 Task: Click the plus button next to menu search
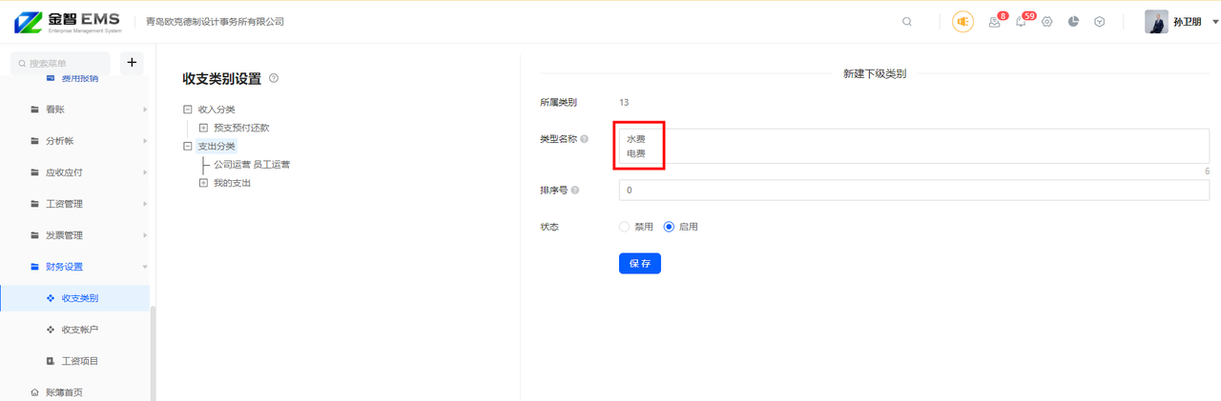coord(132,63)
